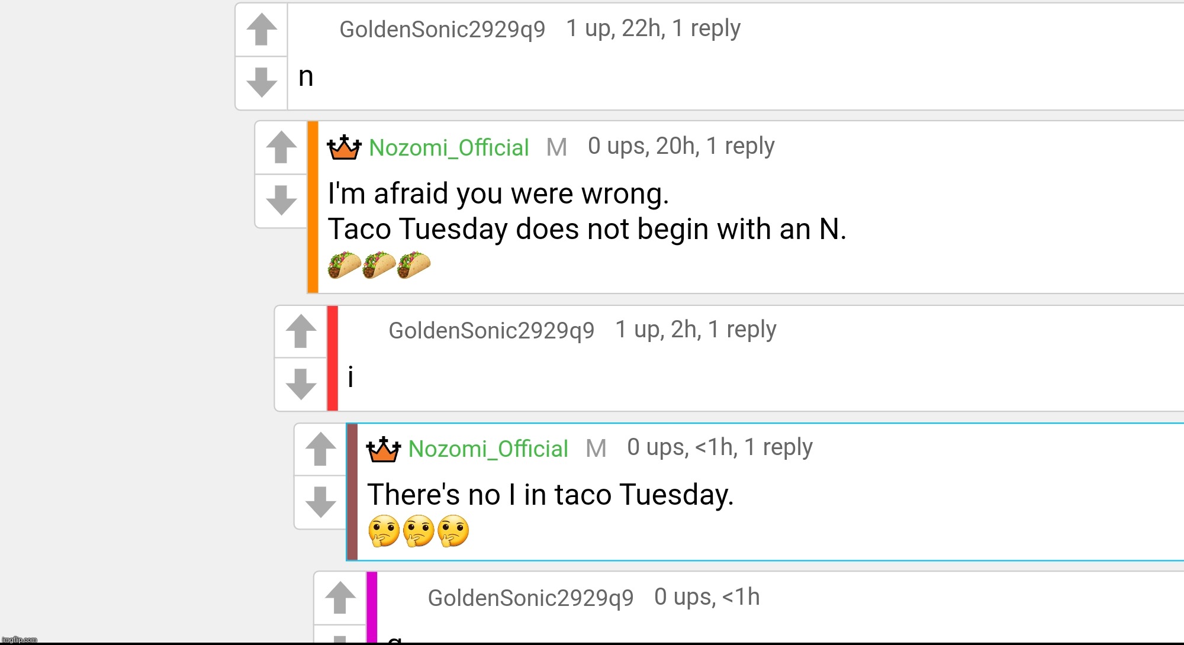Screen dimensions: 1184x645
Task: Upvote GoldenSonic2929q9's "n" comment
Action: (262, 30)
